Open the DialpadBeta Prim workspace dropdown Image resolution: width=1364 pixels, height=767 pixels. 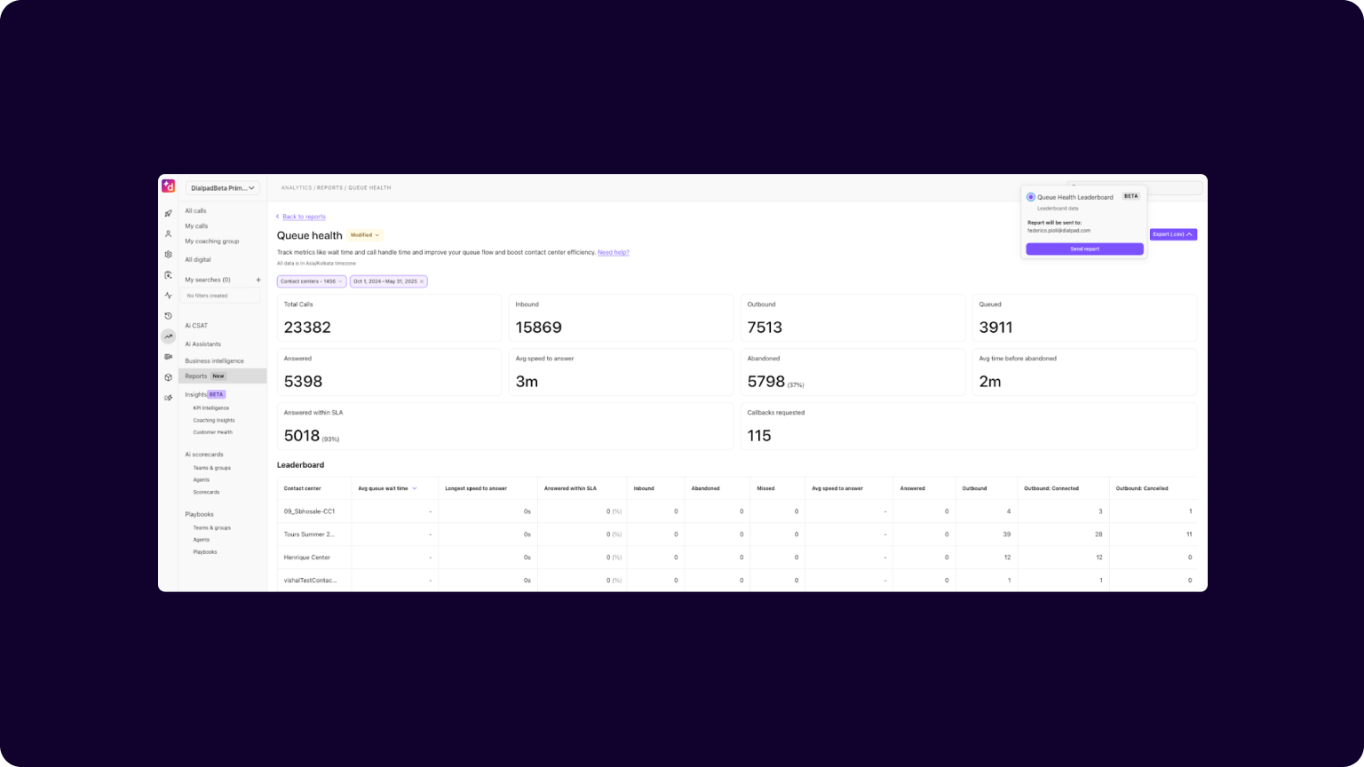coord(222,187)
